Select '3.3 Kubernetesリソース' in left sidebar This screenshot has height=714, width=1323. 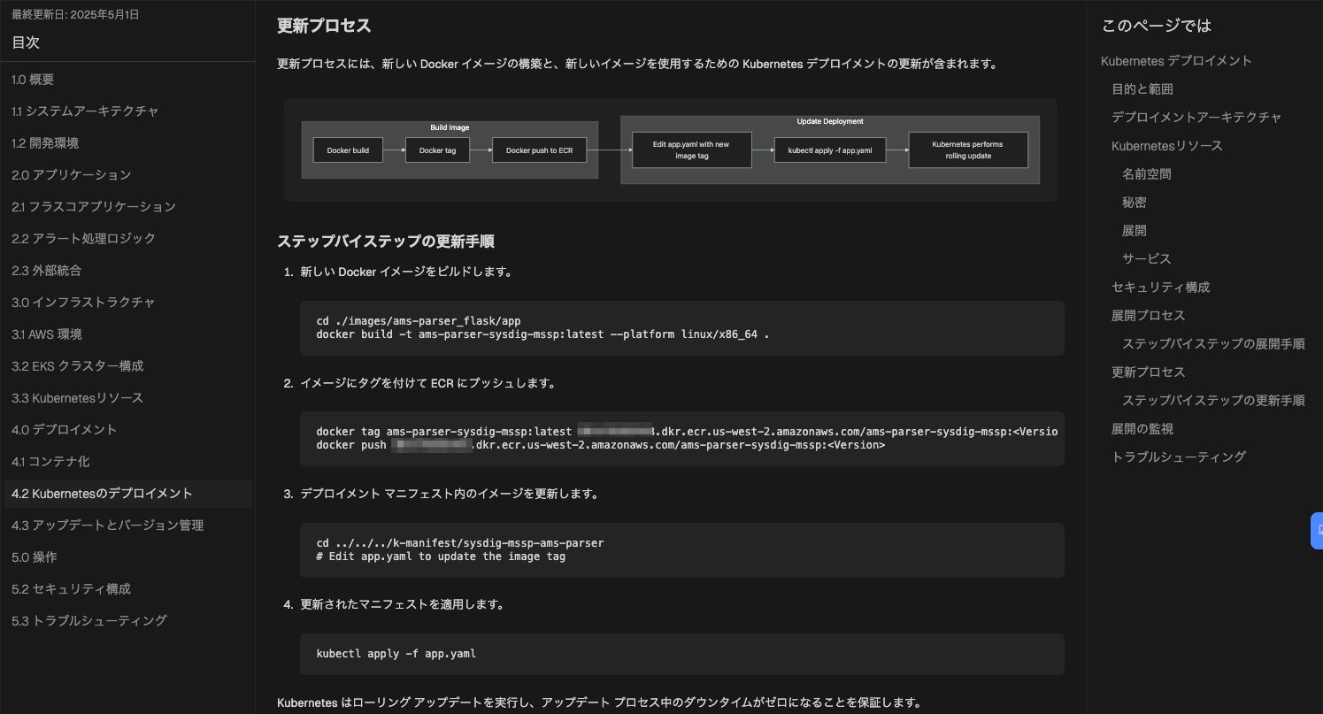pos(77,398)
